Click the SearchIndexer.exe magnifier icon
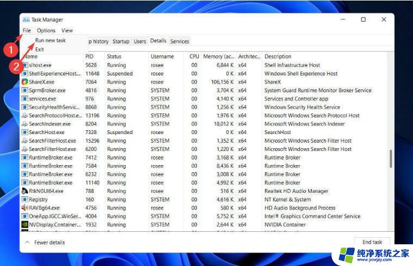The height and width of the screenshot is (266, 413). [x=25, y=124]
